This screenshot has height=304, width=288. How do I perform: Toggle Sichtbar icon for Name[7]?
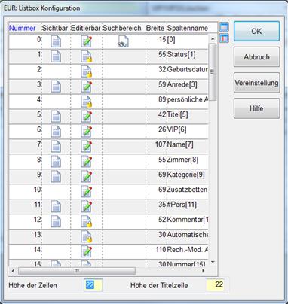pyautogui.click(x=56, y=147)
